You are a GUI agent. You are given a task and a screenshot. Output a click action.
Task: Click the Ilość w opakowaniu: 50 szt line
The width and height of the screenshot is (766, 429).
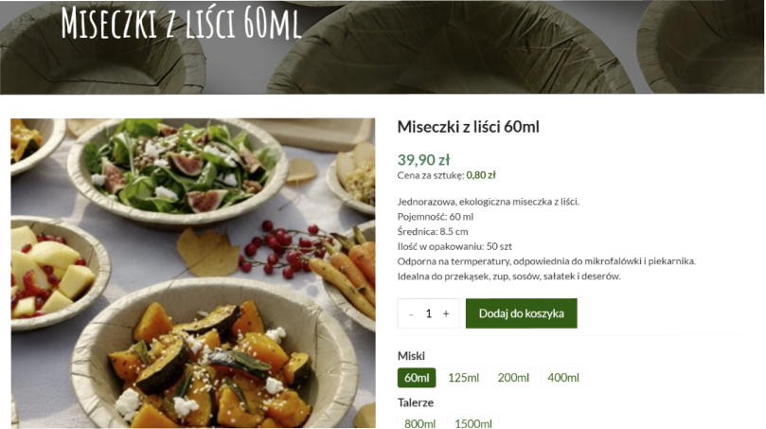[454, 246]
